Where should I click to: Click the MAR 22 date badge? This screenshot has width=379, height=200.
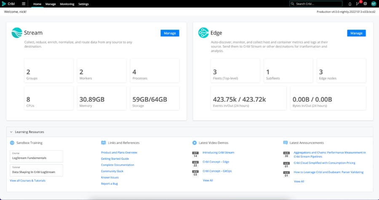[x=195, y=164]
